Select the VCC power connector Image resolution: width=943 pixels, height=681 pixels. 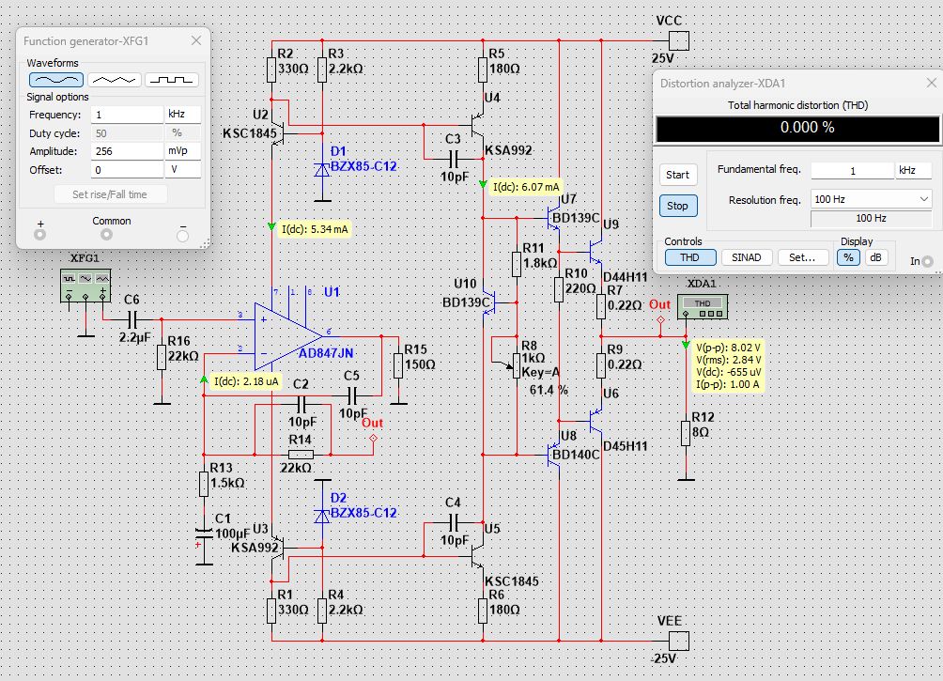(x=679, y=41)
